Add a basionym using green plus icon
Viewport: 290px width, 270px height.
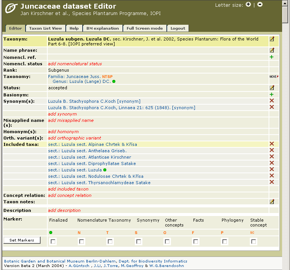pos(272,94)
